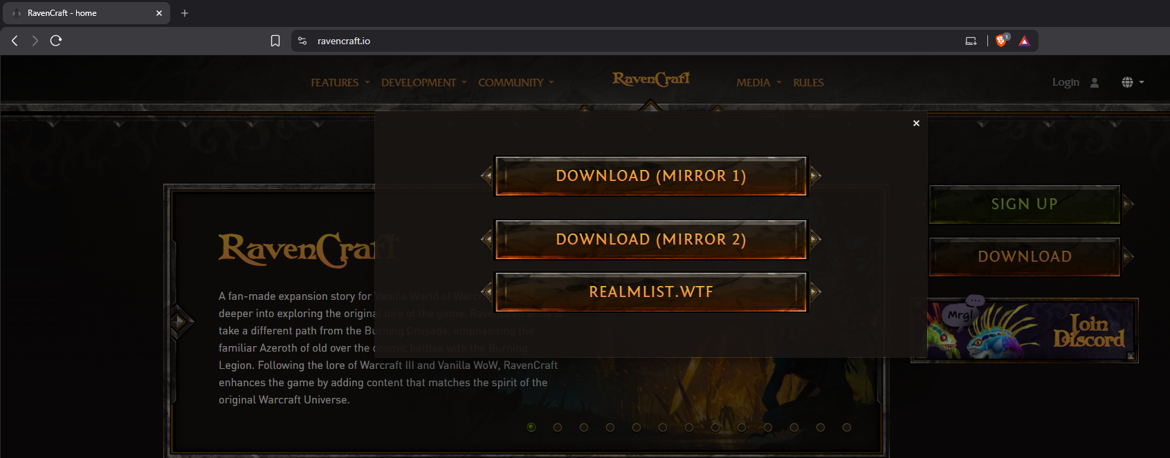Select the sixth carousel slide dot

click(663, 428)
